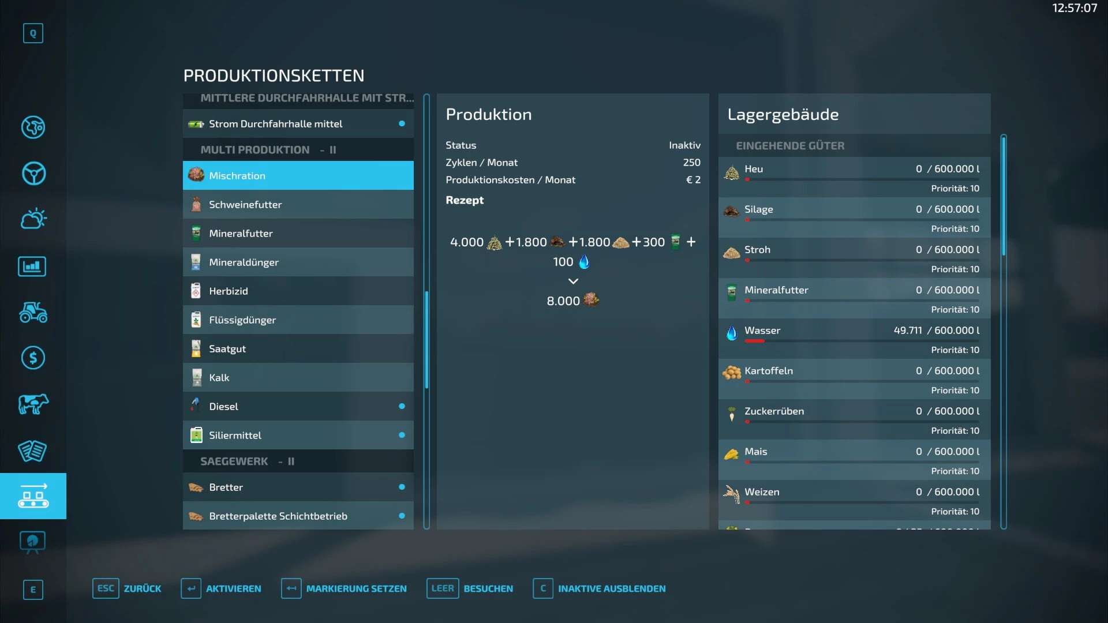Open the finances dollar icon
Image resolution: width=1108 pixels, height=623 pixels.
pos(33,358)
